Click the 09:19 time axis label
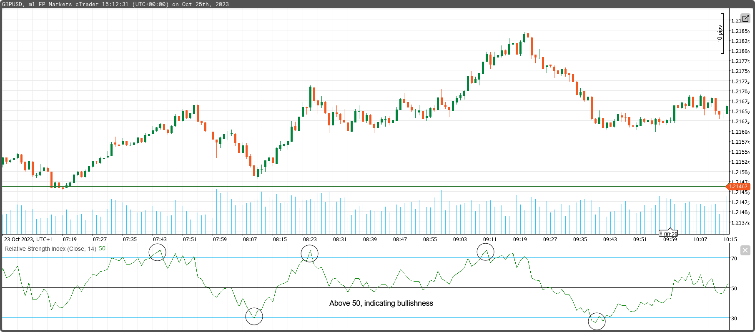 pos(520,240)
